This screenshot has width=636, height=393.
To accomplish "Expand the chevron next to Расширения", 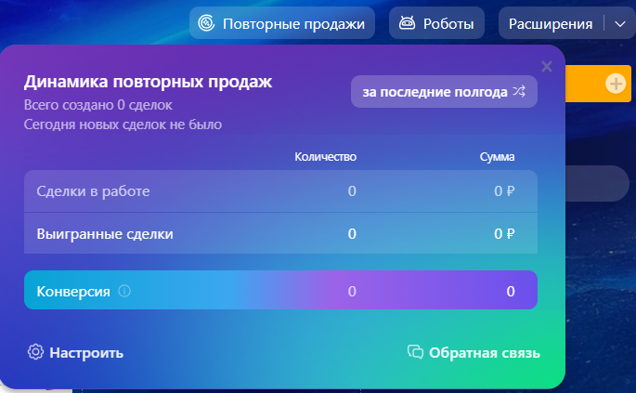I will pyautogui.click(x=620, y=23).
